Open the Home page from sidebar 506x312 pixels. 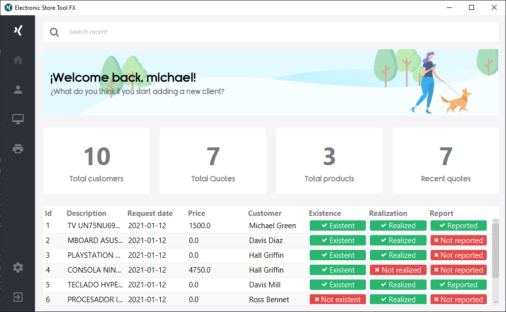pyautogui.click(x=18, y=60)
